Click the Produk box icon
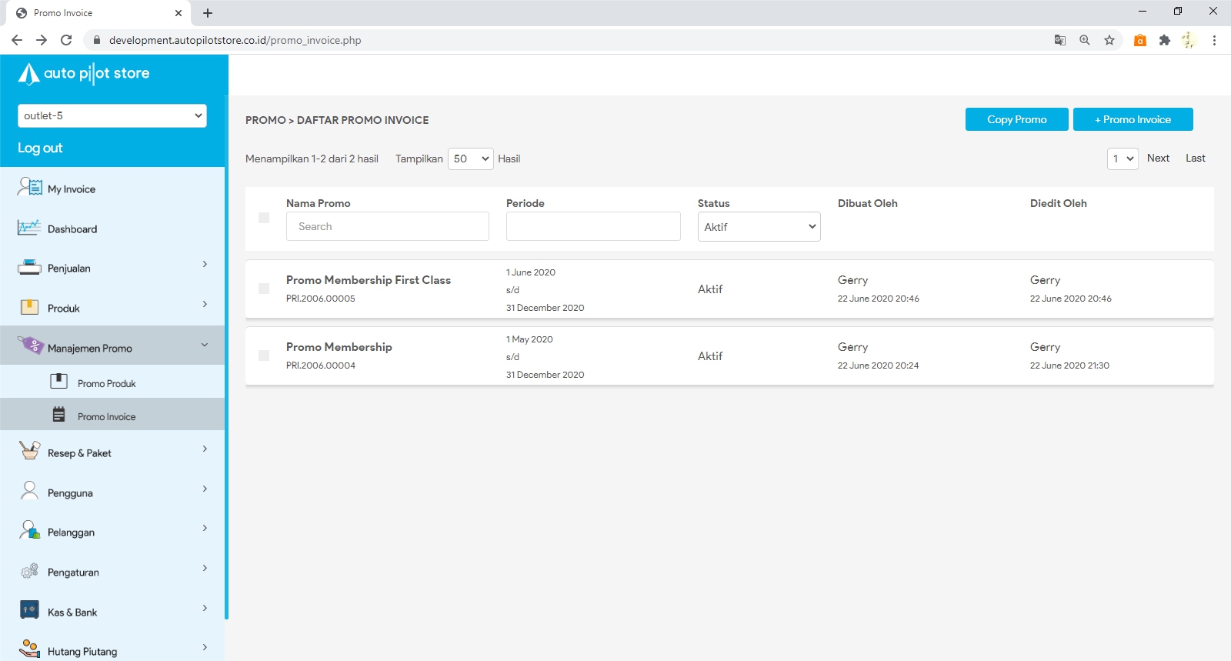Viewport: 1231px width, 661px height. coord(29,308)
